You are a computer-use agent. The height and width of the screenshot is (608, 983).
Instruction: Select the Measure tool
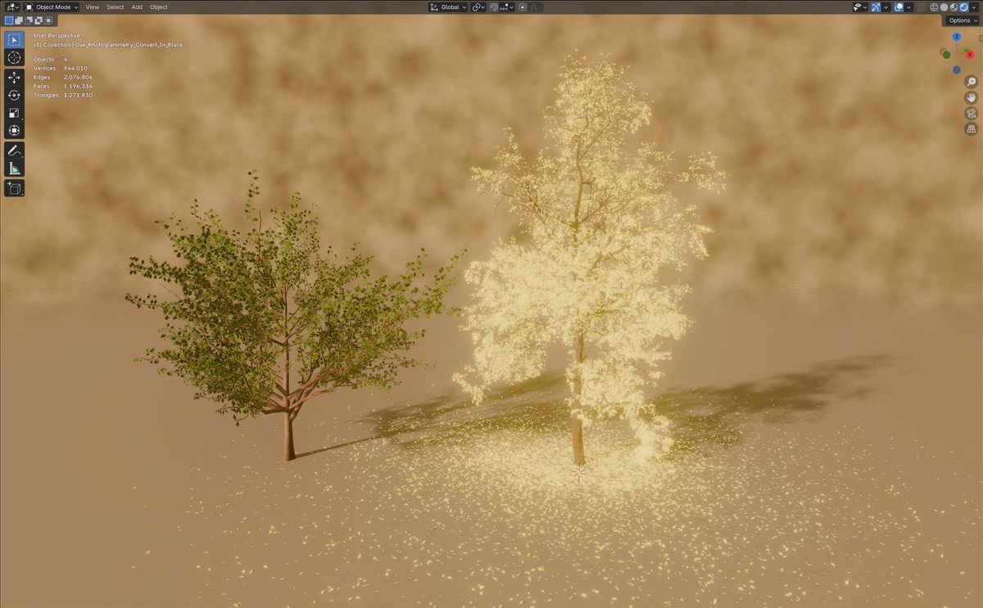[x=13, y=168]
